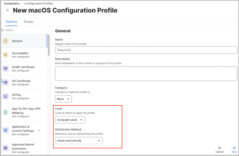Expand Application & Custom Settings chevron

(x=39, y=130)
